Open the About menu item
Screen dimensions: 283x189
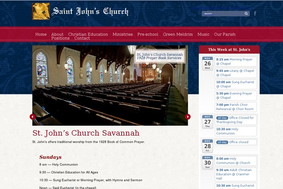coord(58,34)
